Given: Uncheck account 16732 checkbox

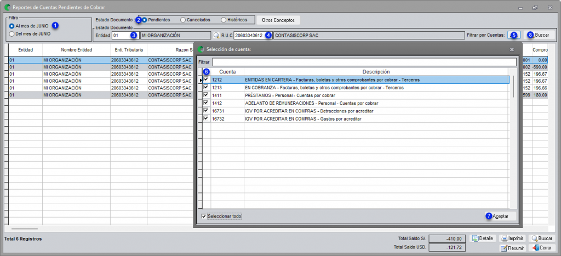Looking at the screenshot, I should pyautogui.click(x=206, y=118).
